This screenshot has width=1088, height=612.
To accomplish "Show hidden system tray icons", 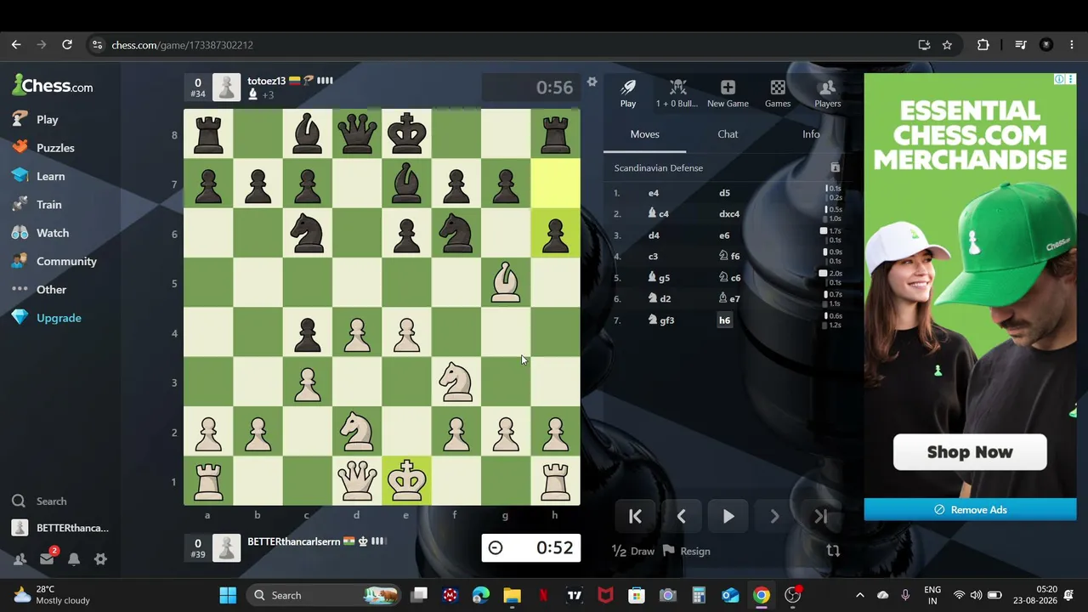I will point(859,595).
